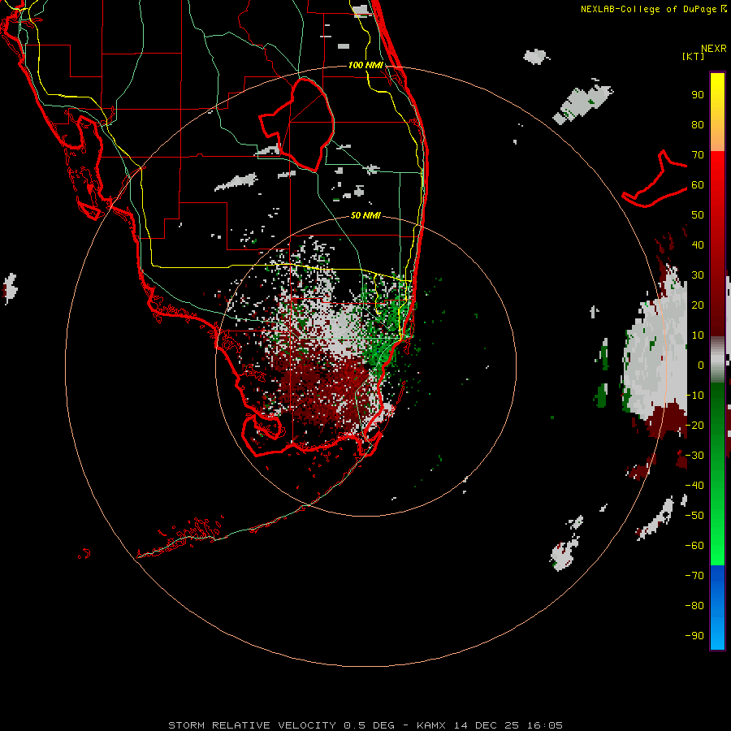The image size is (731, 731).
Task: Select the "50" scale value
Action: [x=698, y=215]
